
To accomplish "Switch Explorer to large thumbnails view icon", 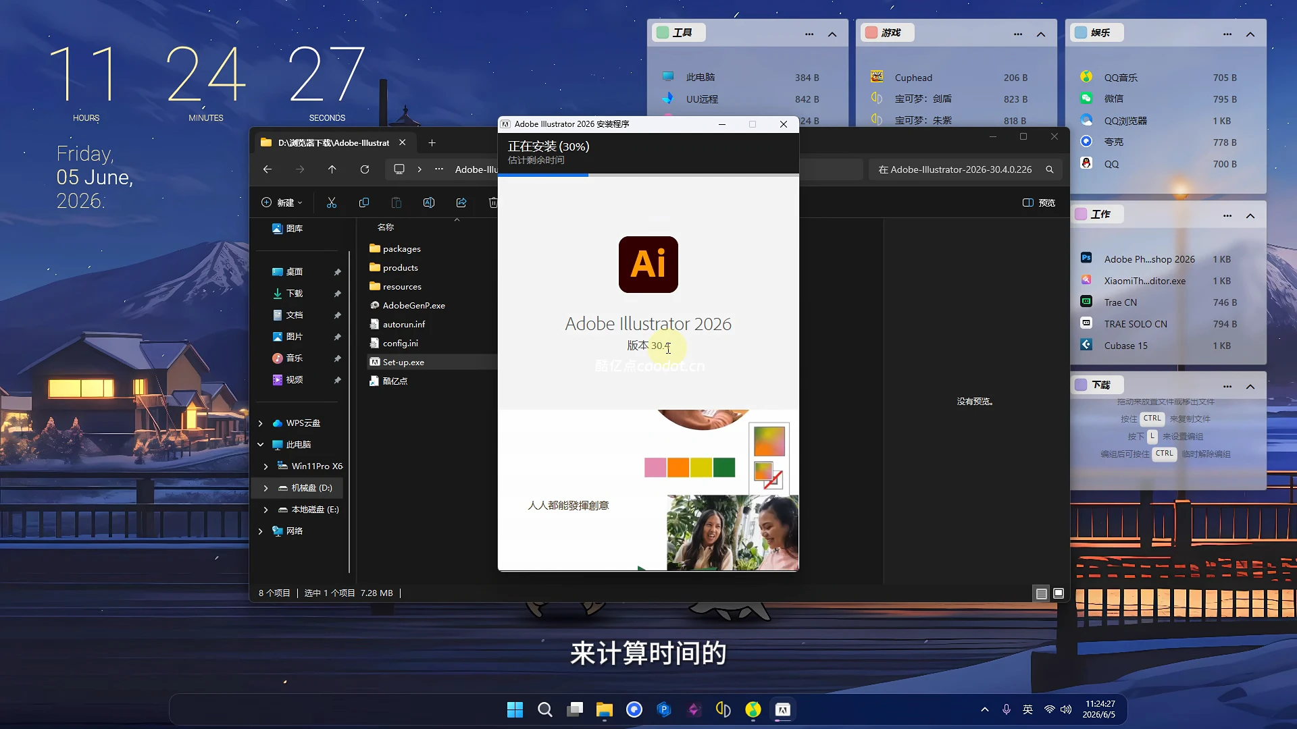I will point(1059,593).
